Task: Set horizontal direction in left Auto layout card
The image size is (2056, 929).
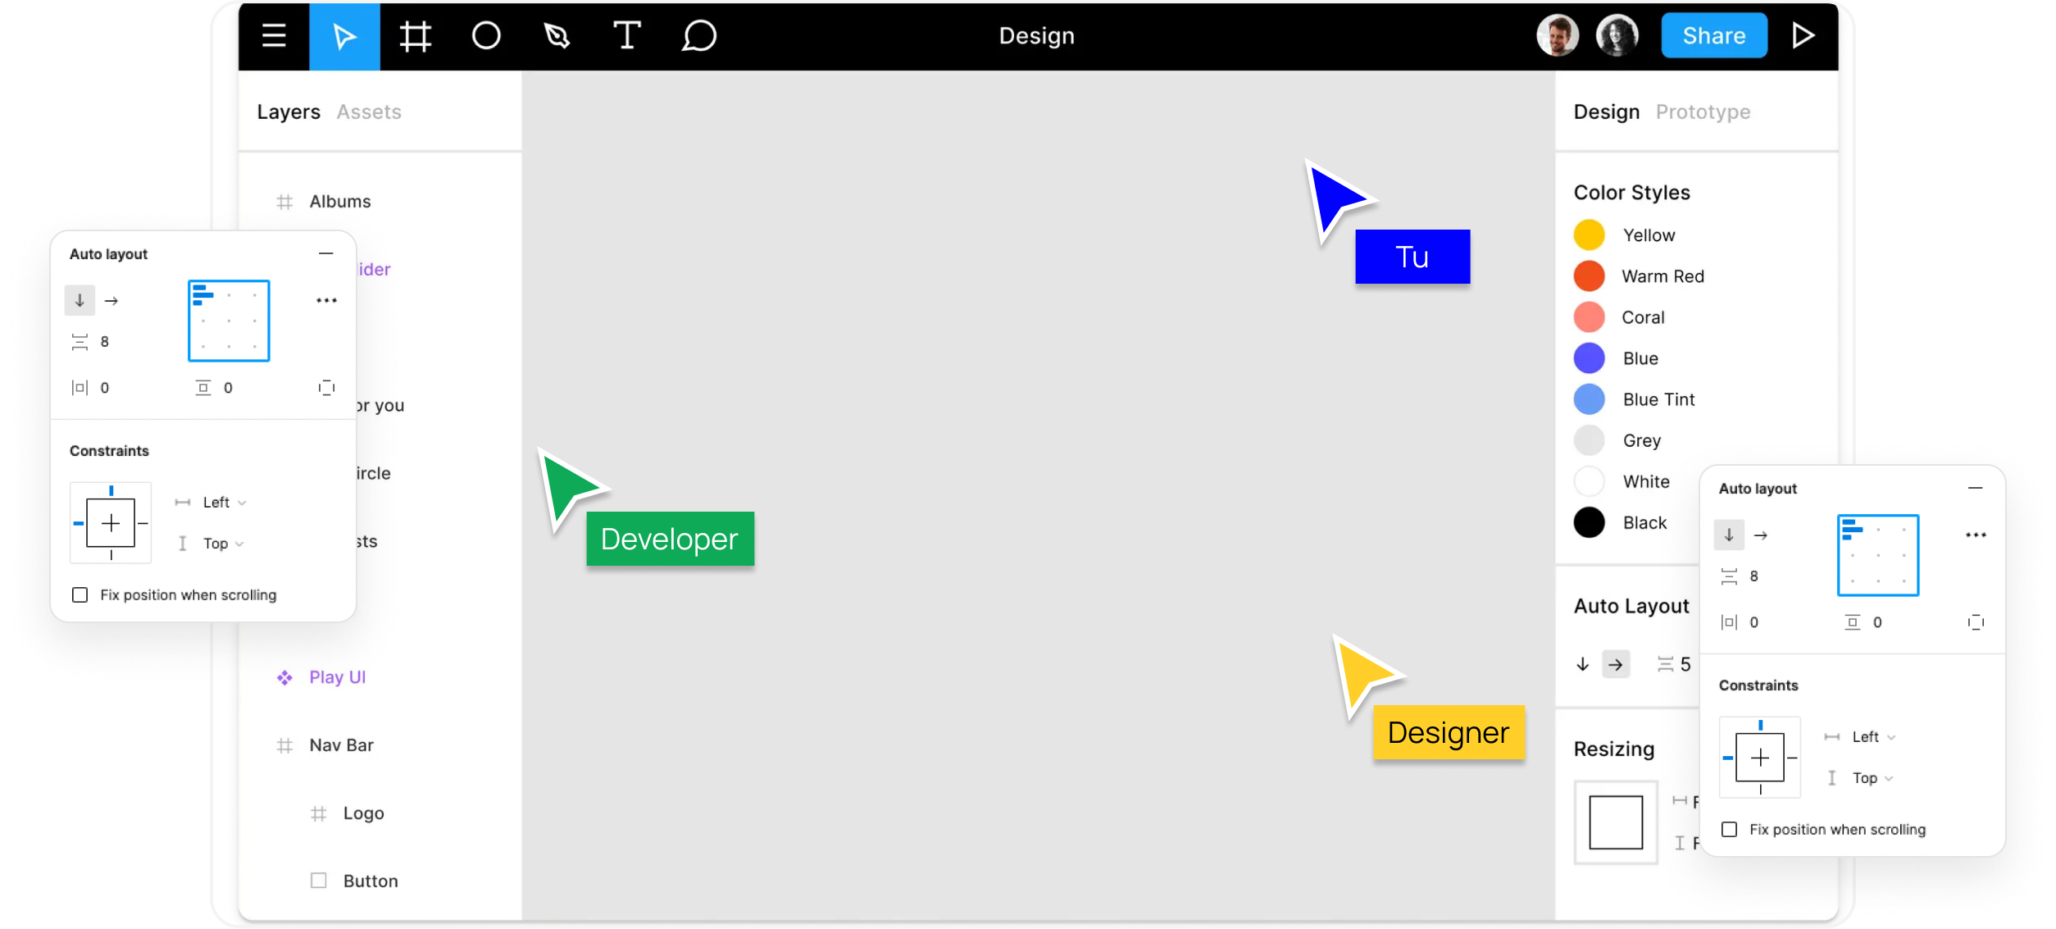Action: (111, 301)
